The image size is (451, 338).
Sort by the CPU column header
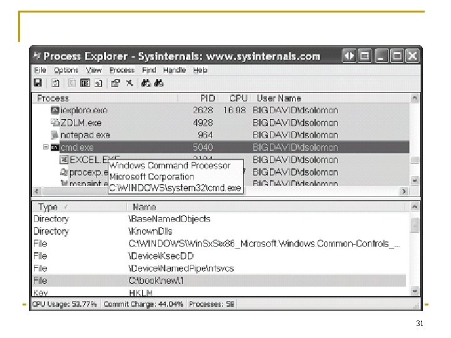[x=235, y=98]
